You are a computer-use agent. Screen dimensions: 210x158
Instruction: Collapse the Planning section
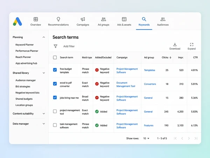pyautogui.click(x=44, y=37)
